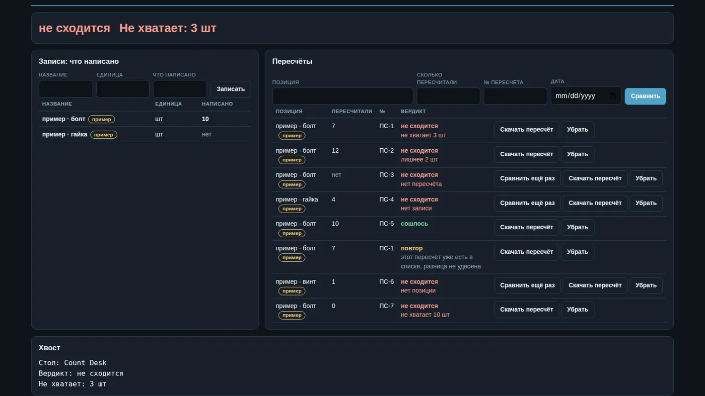Download the ПС-7 recount
Screen dimensions: 705x396
pos(526,310)
